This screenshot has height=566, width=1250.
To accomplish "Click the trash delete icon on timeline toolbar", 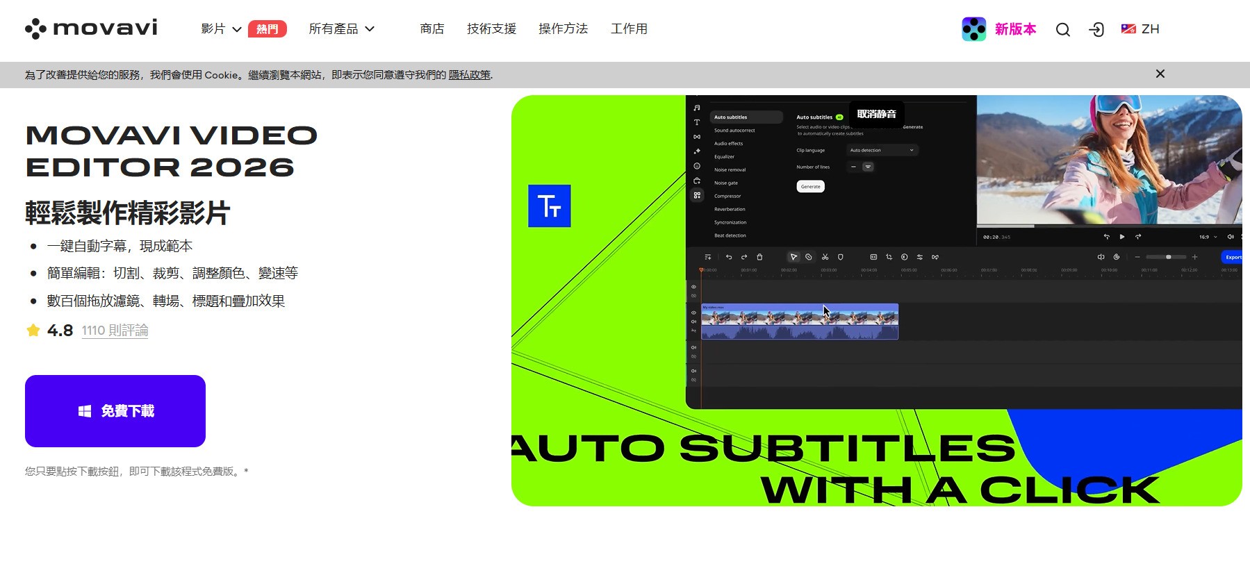I will click(759, 257).
